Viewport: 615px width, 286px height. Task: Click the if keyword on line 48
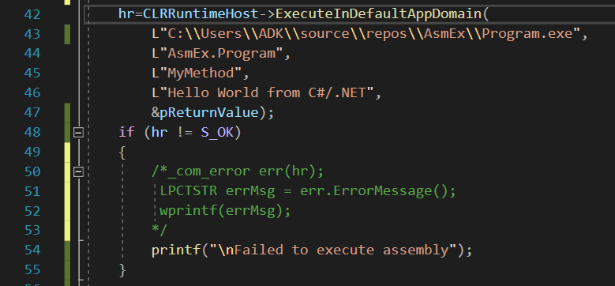126,133
